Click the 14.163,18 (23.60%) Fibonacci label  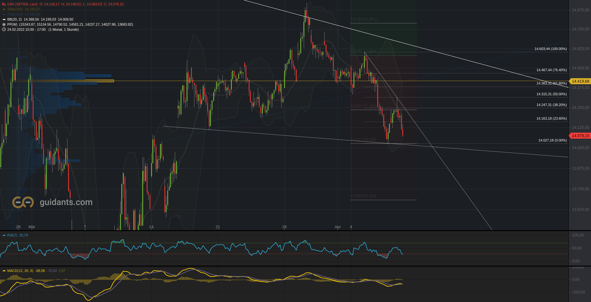552,118
